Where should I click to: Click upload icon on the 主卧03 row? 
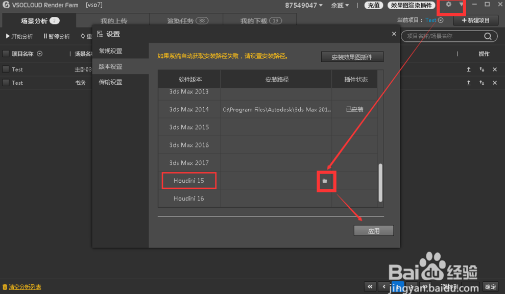point(469,69)
